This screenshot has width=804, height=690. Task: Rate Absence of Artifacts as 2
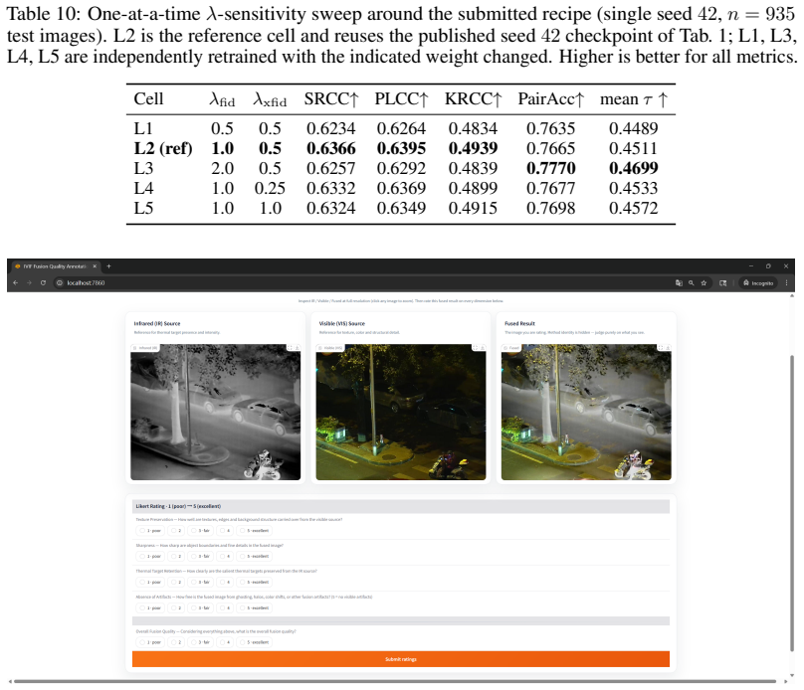pyautogui.click(x=176, y=608)
